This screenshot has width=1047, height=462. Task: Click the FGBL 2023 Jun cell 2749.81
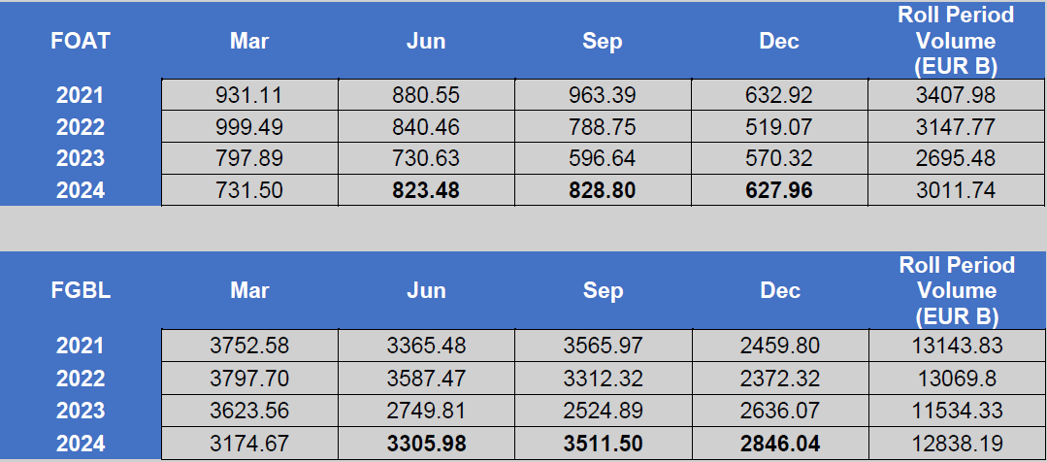coord(426,411)
